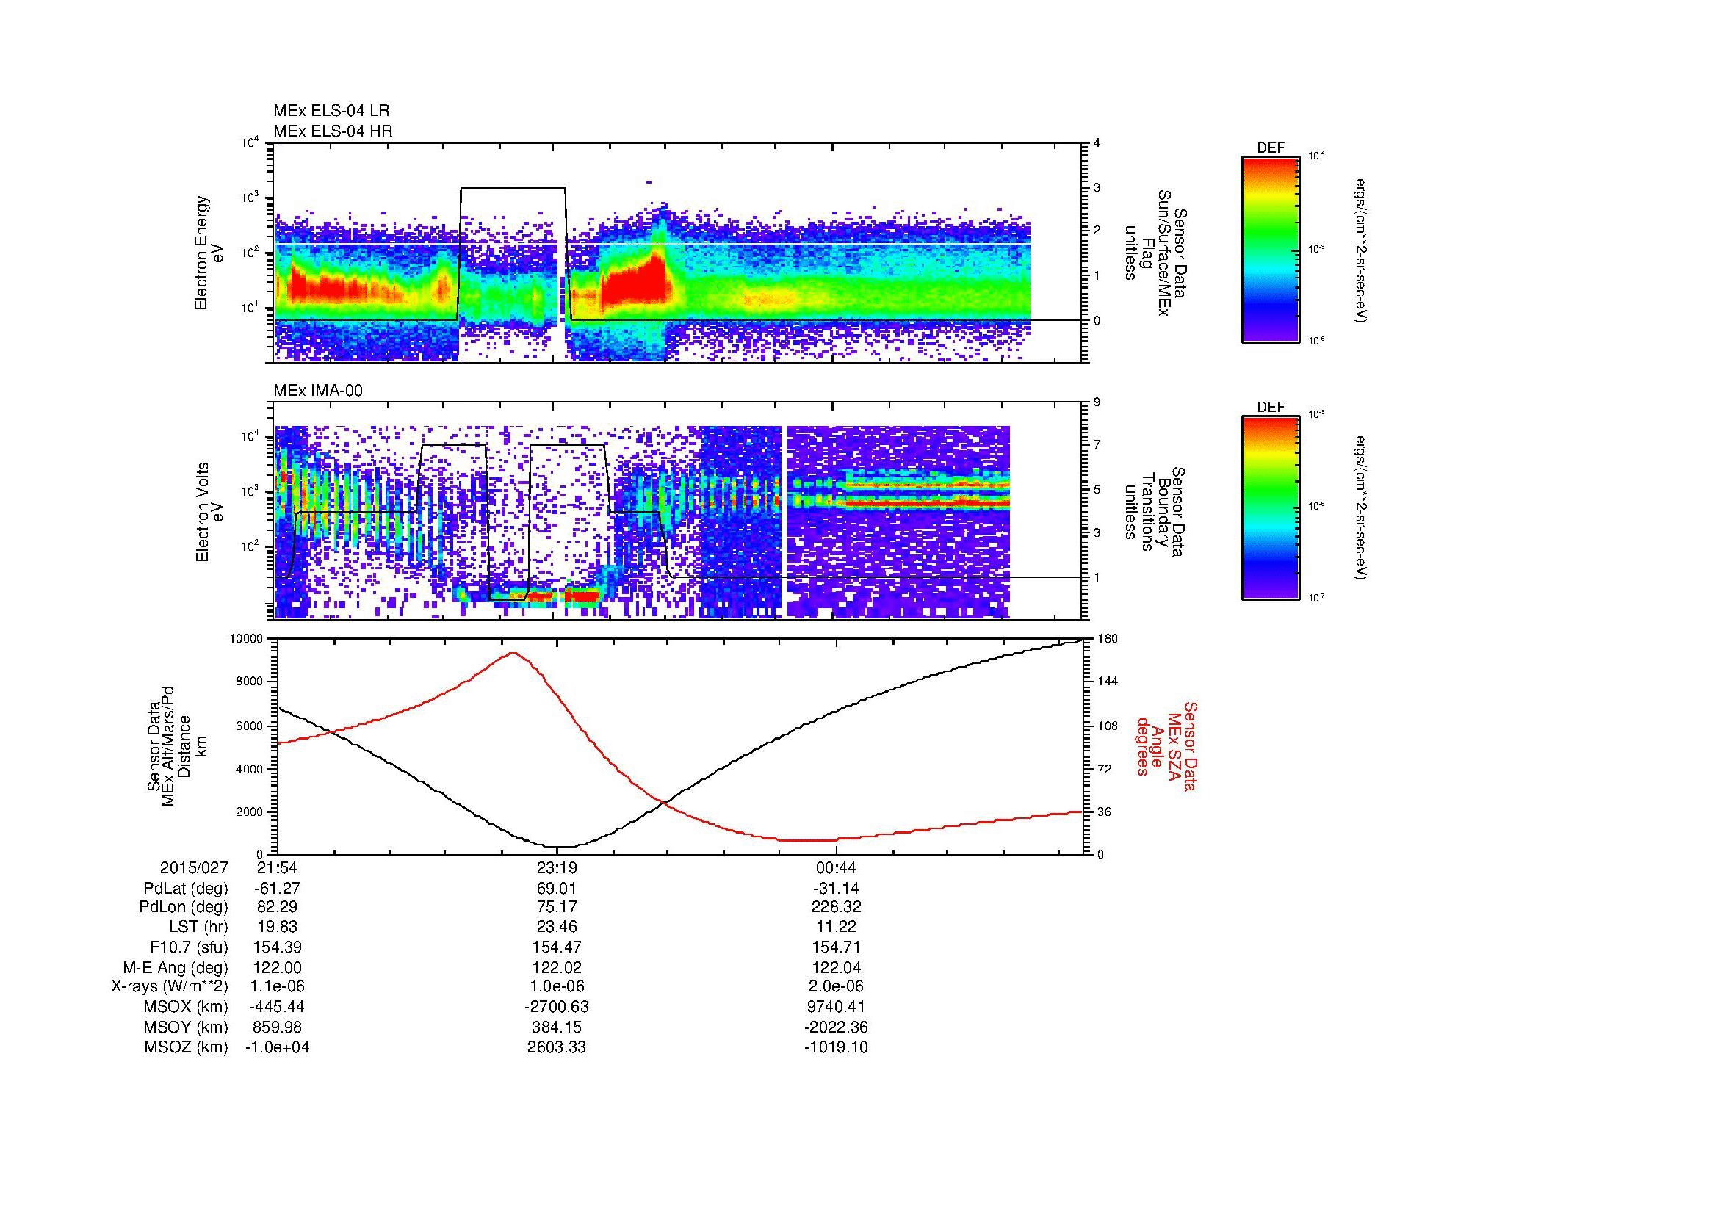Click the lower color bar 'ergs/(cm**2-sr-sec-eV)' units
1718x1214 pixels.
pos(1362,509)
